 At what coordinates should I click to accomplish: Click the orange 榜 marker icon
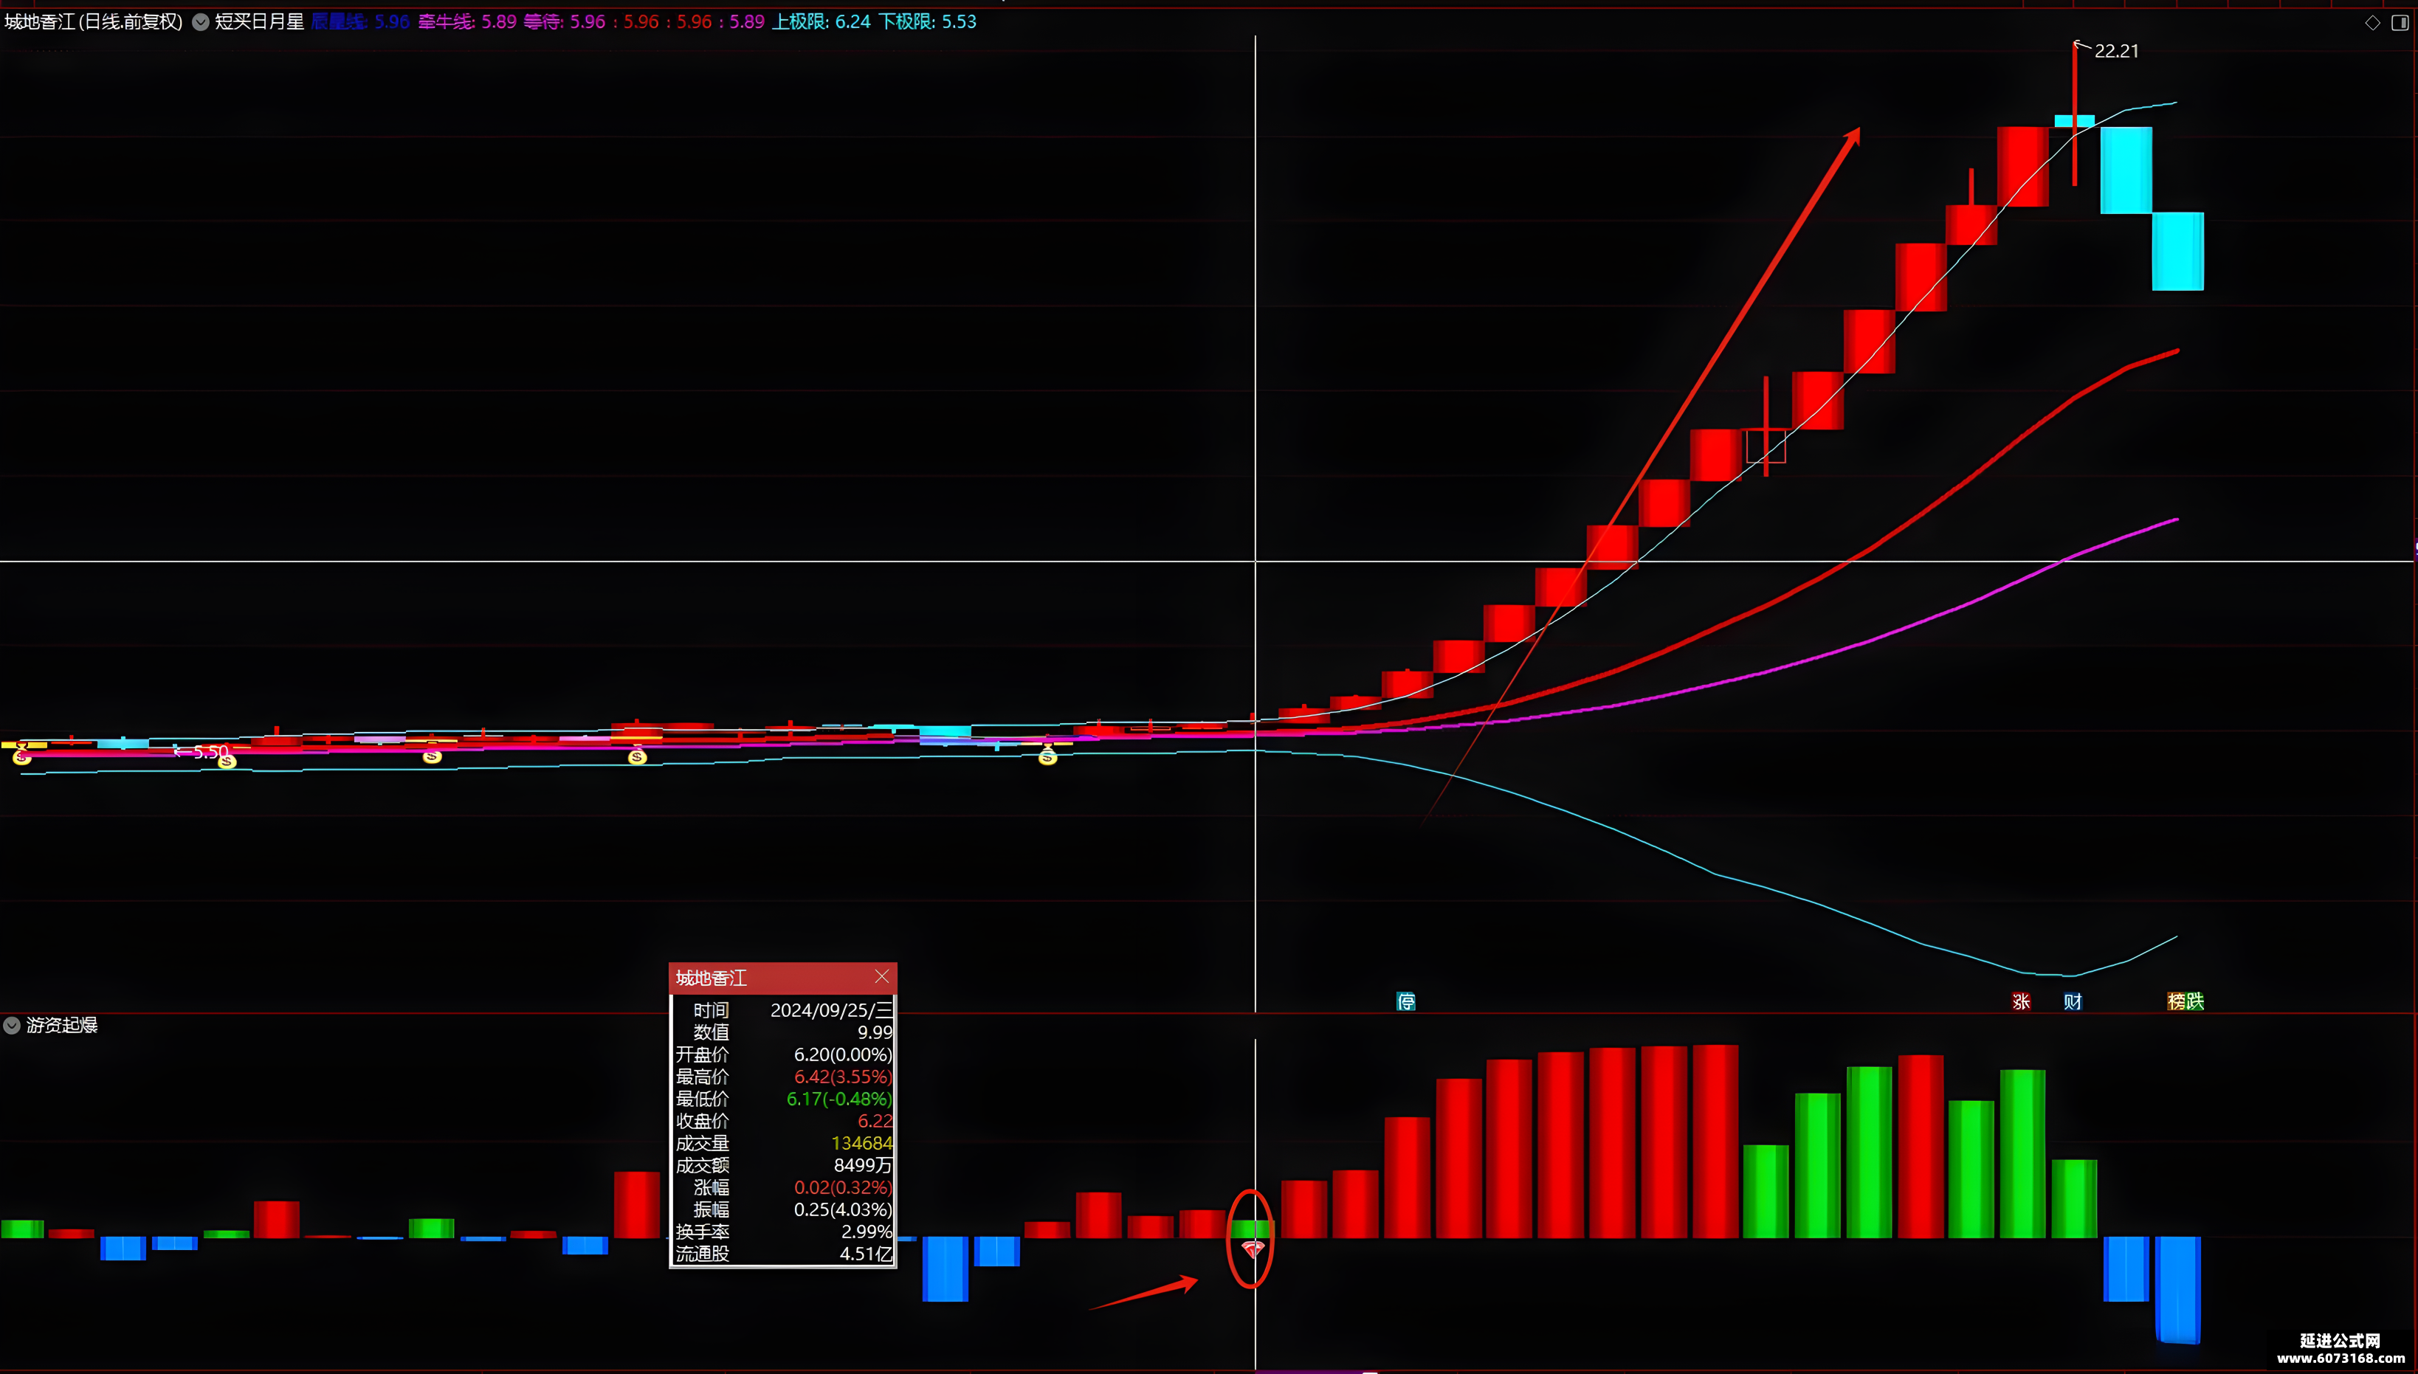click(x=2177, y=1001)
